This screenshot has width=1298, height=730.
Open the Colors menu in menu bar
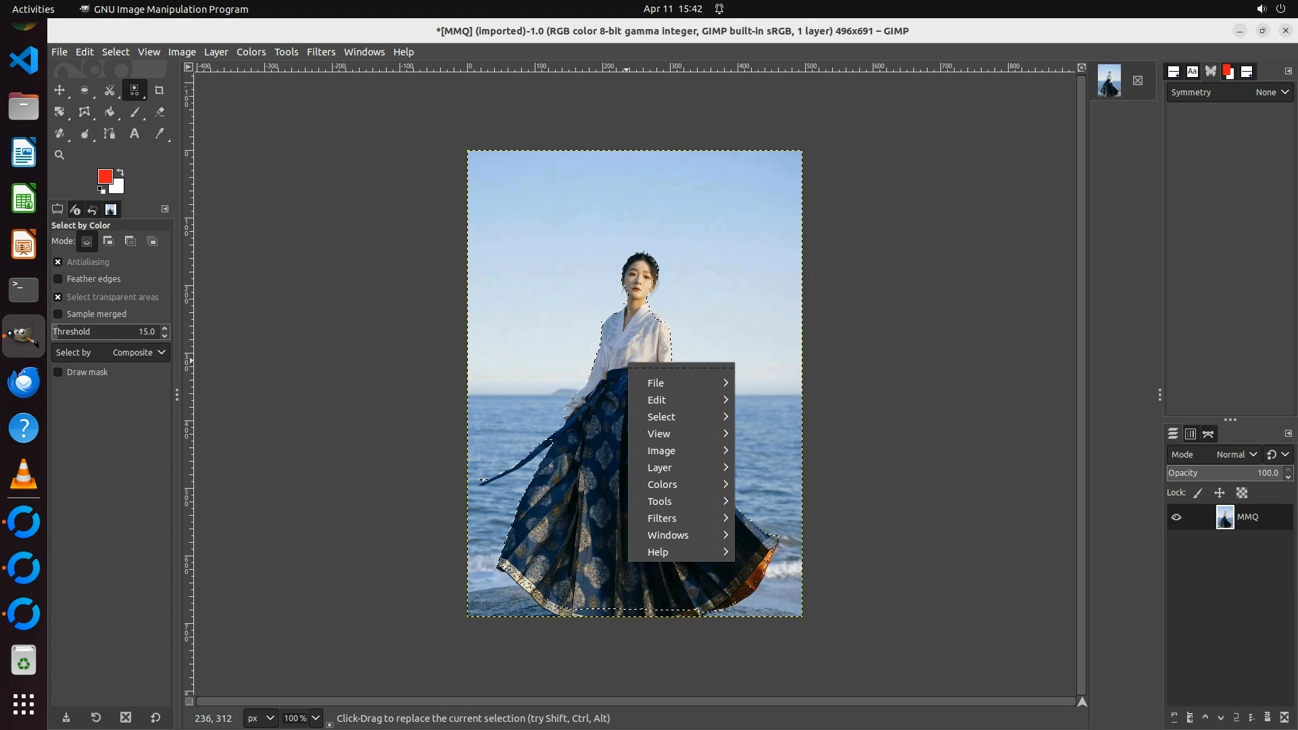click(x=251, y=52)
